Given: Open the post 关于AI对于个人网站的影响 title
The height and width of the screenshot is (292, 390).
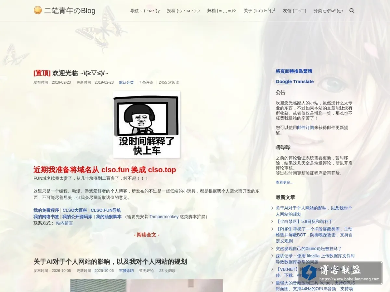Looking at the screenshot, I should coord(110,262).
